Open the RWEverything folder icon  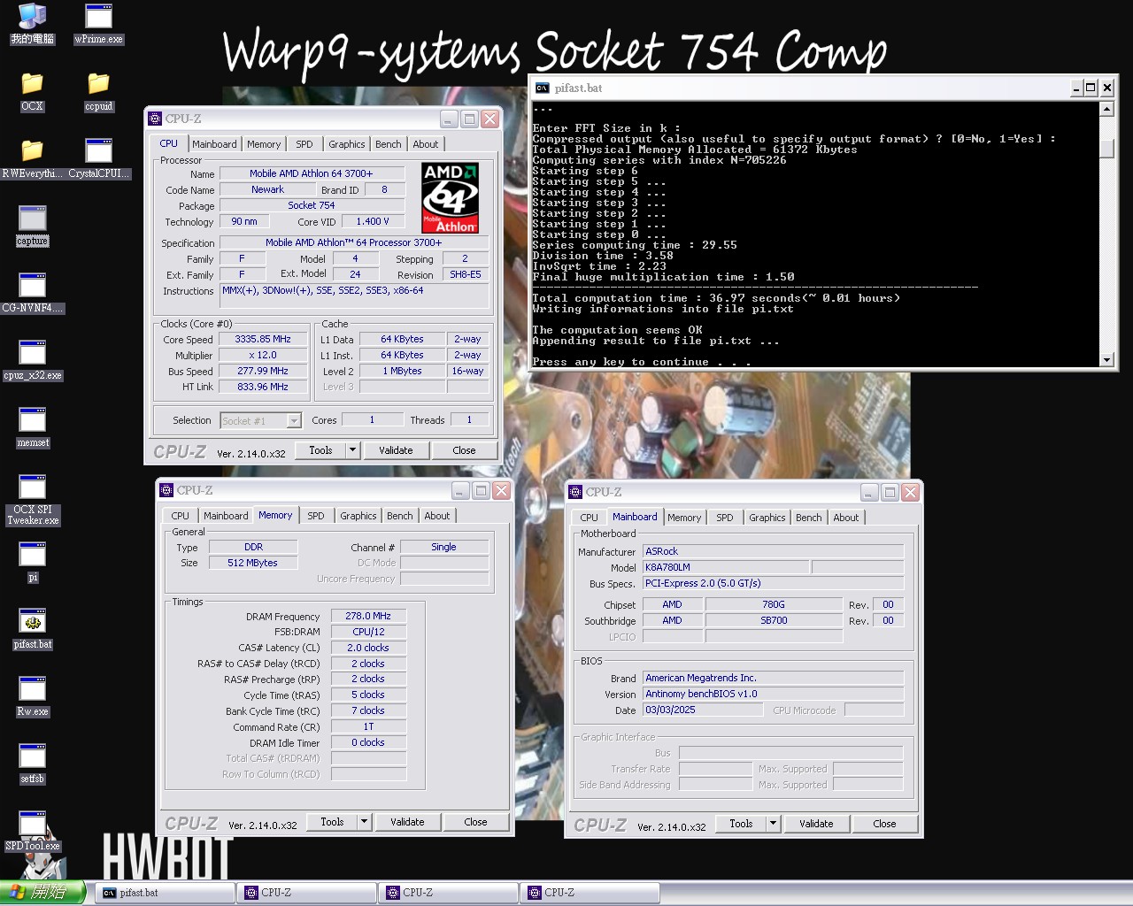[x=32, y=158]
